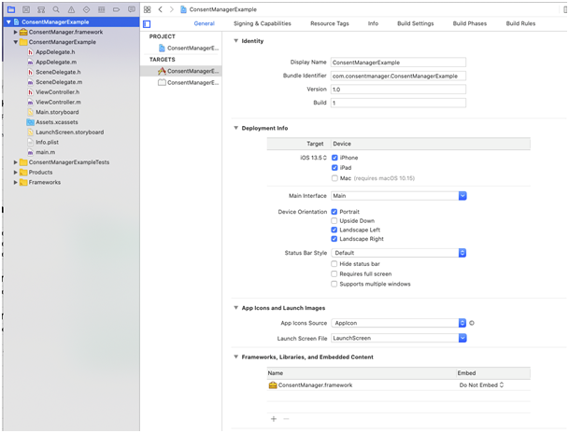Open the Report navigator icon
This screenshot has height=433, width=569.
[132, 9]
